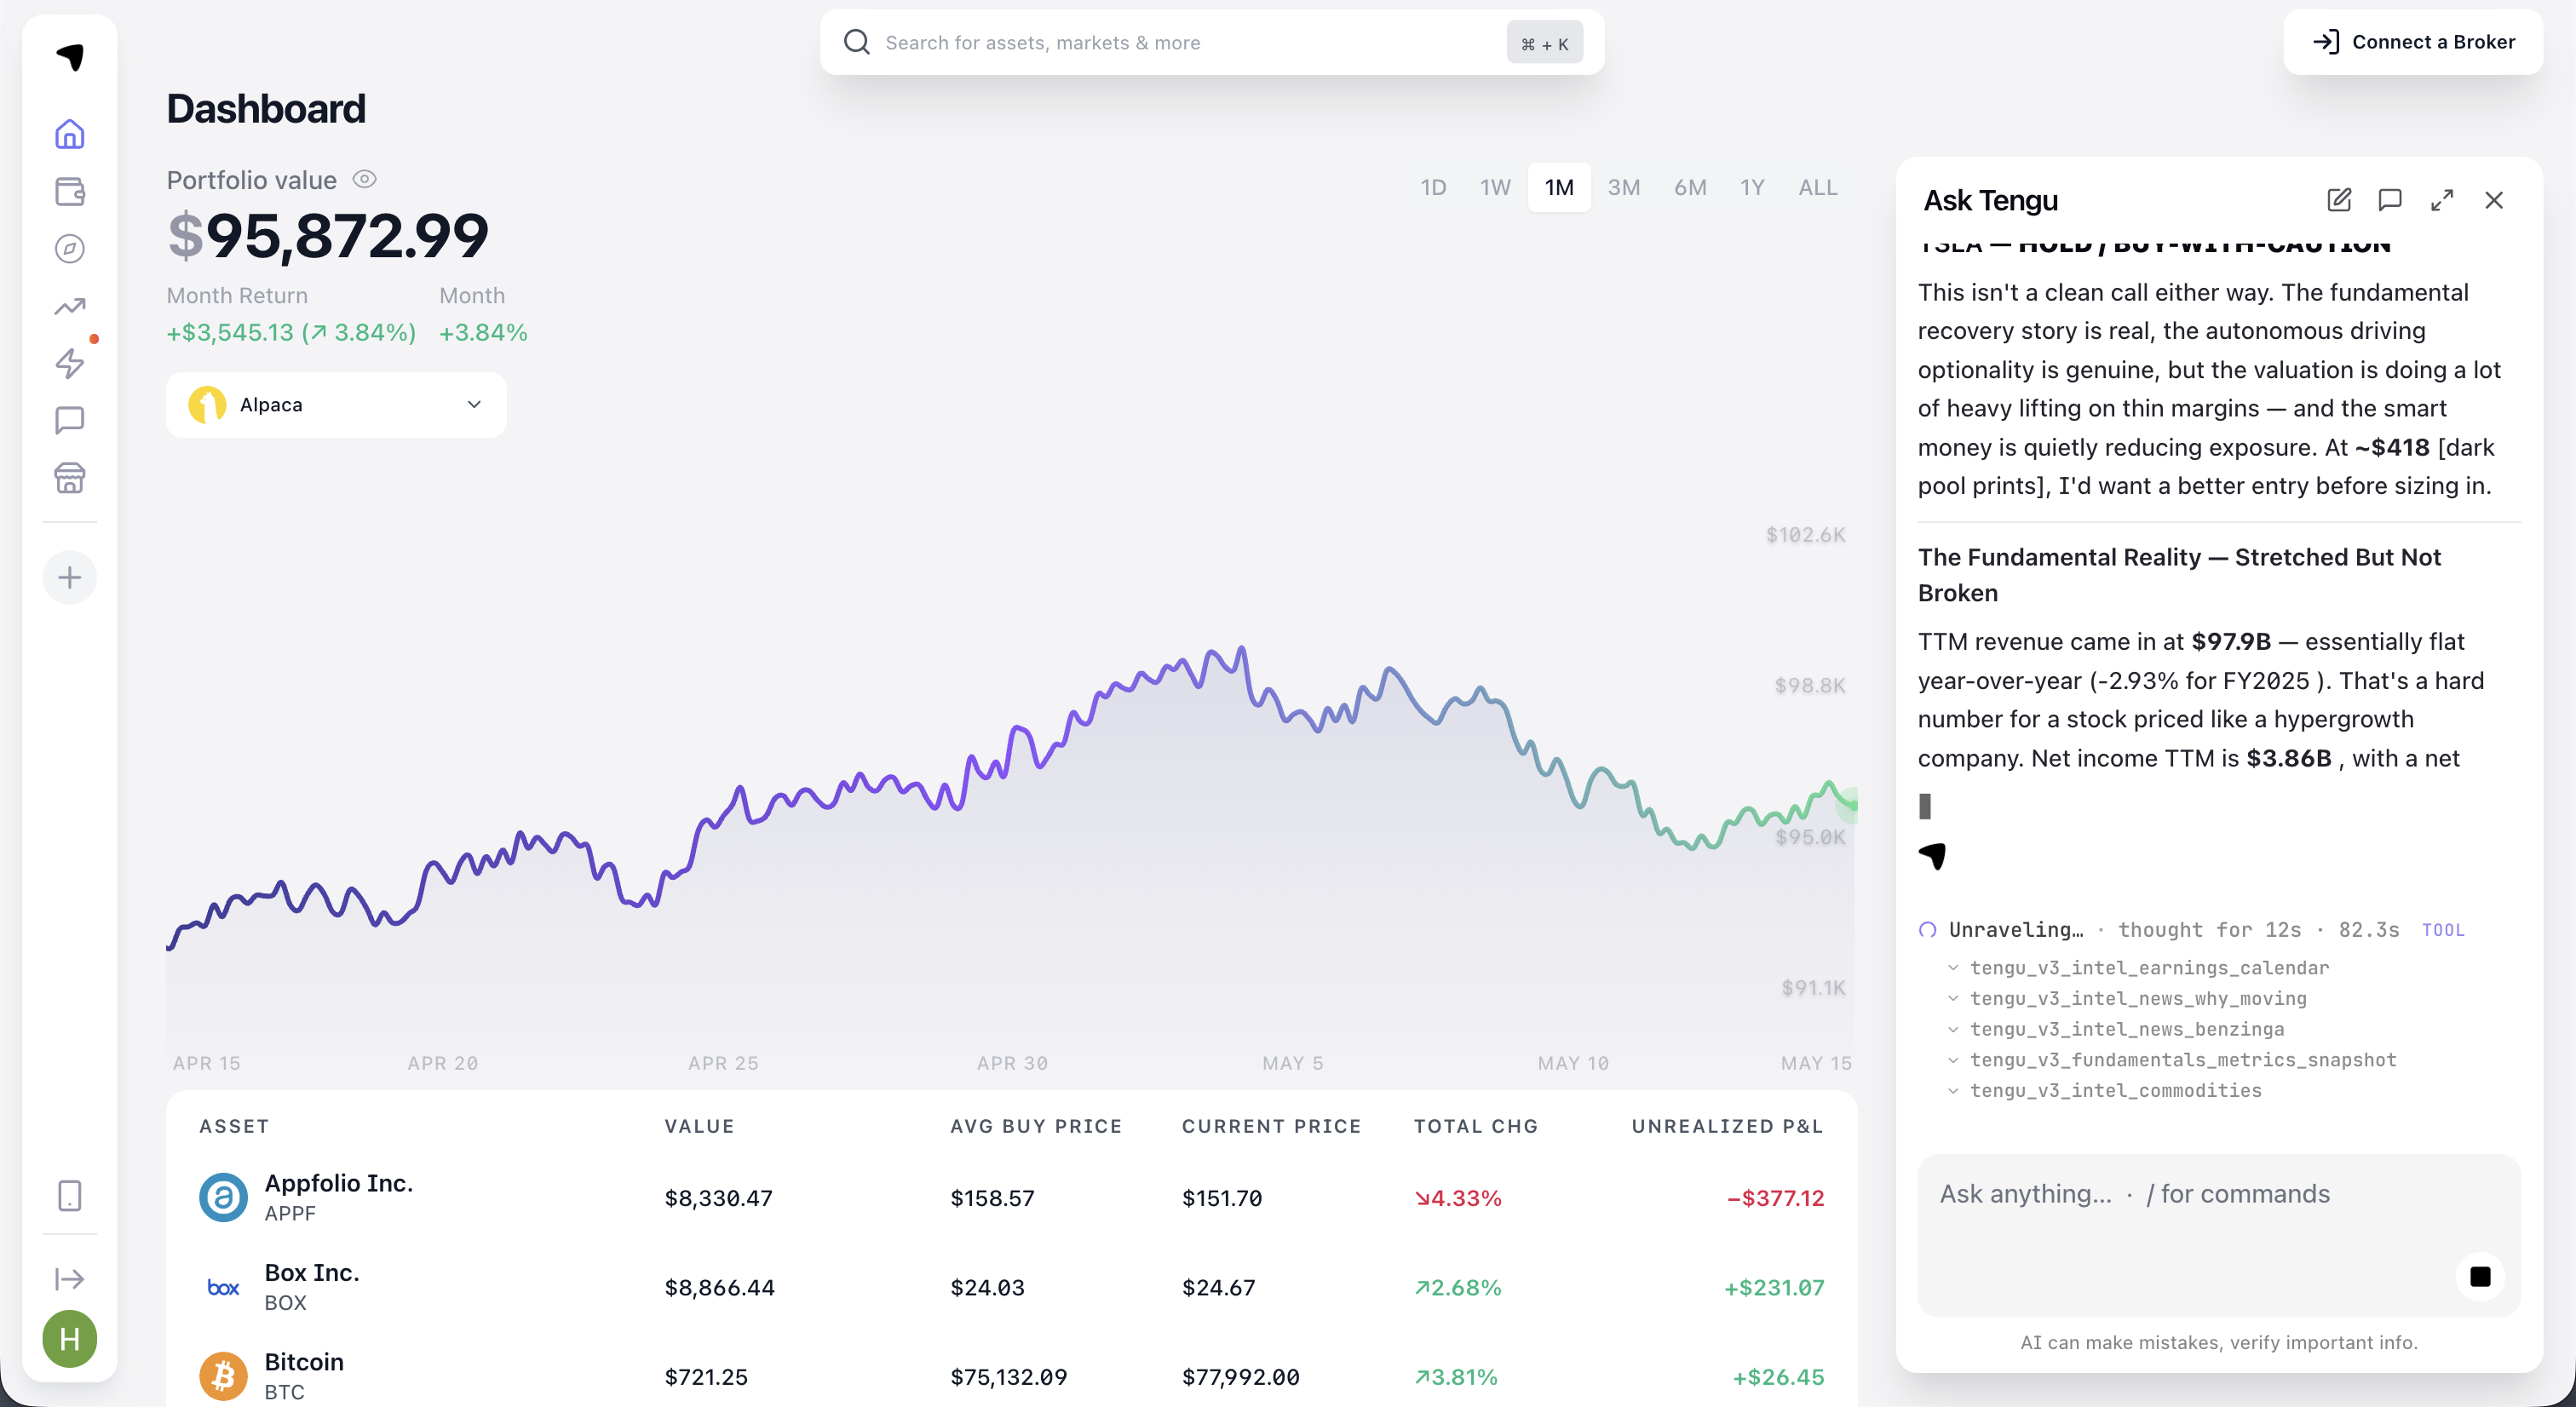The height and width of the screenshot is (1407, 2576).
Task: Open the storefront marketplace icon in sidebar
Action: [69, 478]
